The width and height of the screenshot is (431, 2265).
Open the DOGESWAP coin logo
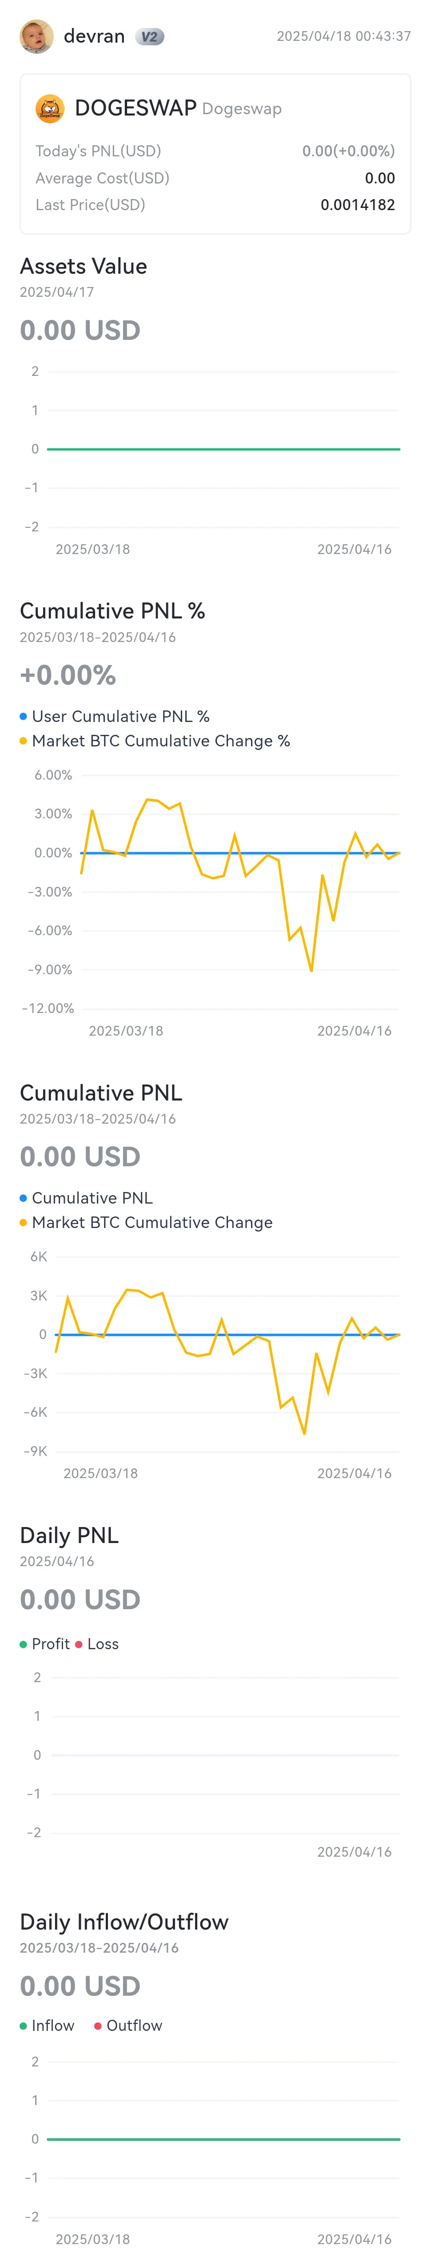(x=50, y=109)
